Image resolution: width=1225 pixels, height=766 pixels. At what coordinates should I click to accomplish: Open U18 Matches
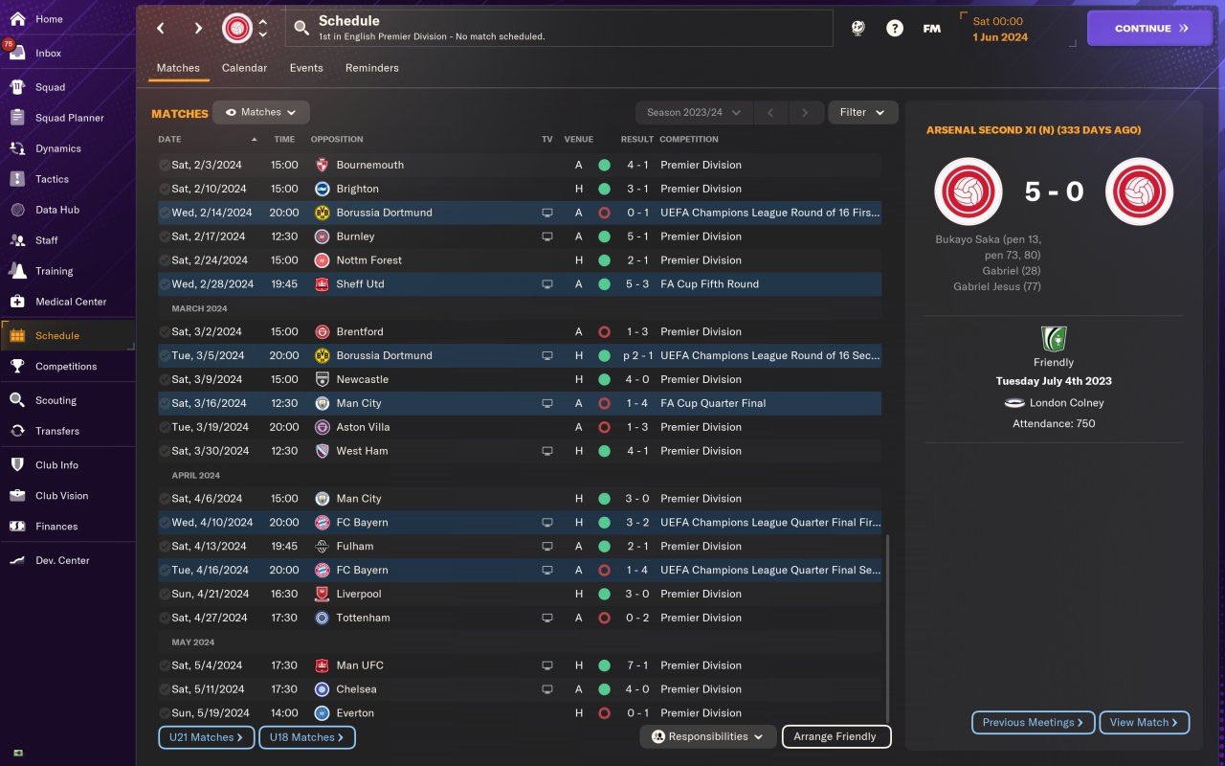click(307, 737)
